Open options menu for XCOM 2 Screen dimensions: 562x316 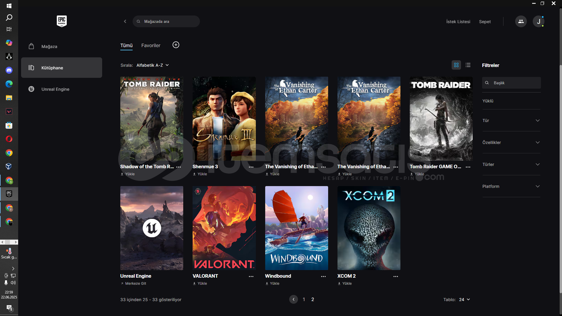click(395, 276)
